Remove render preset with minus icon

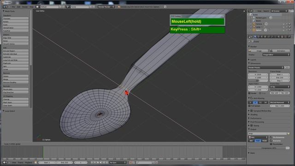click(289, 67)
